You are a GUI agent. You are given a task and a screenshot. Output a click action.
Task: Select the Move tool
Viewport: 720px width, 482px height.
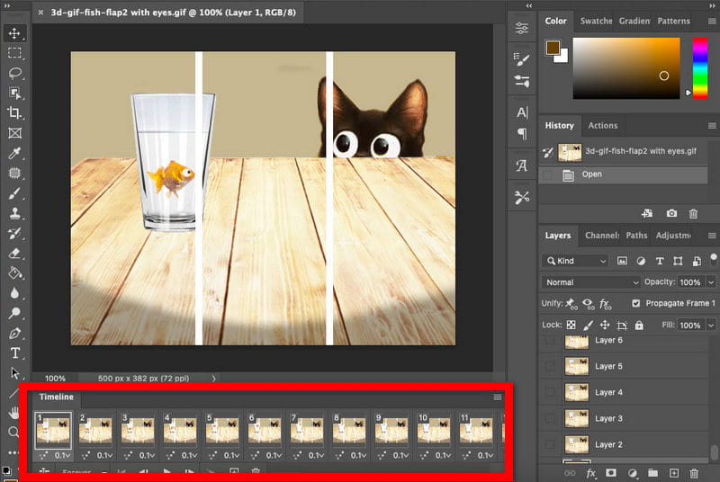[14, 33]
